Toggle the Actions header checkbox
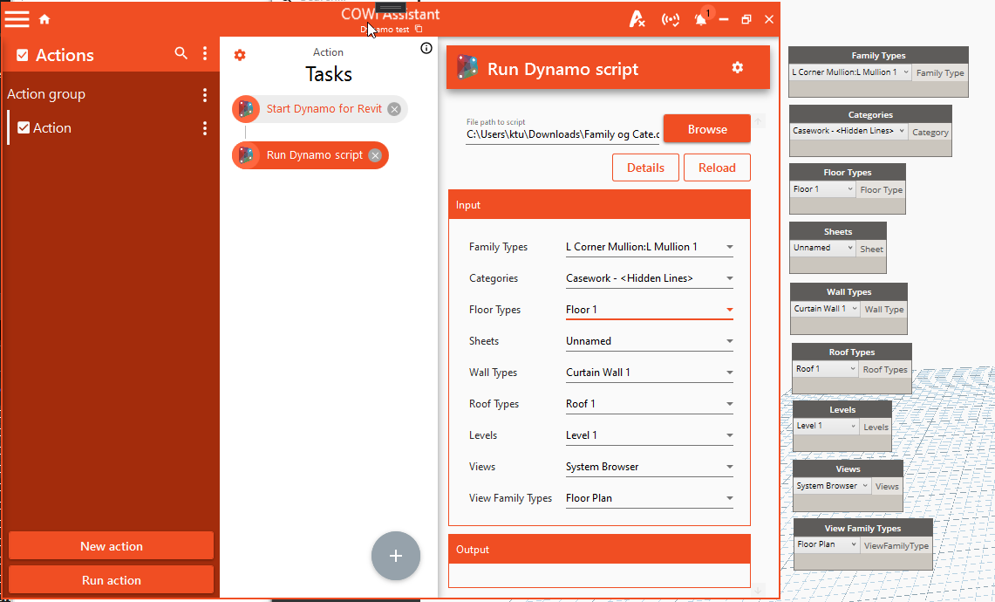 [x=23, y=55]
